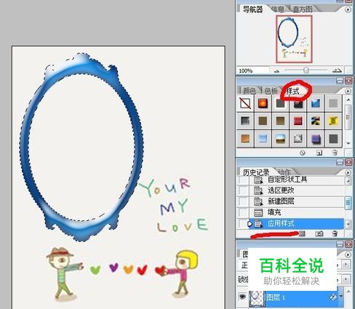
Task: Open the Navigator panel flyout menu
Action: [x=348, y=9]
